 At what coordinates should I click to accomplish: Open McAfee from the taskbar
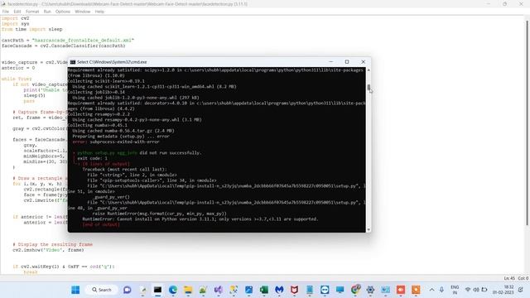tap(295, 290)
